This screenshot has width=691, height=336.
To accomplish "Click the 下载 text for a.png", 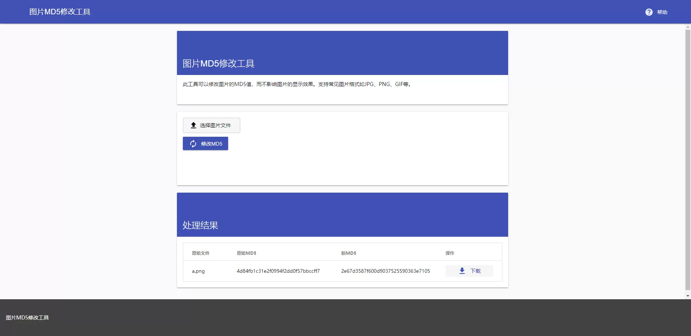I will click(475, 271).
